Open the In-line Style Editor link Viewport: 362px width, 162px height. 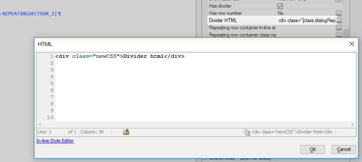(55, 141)
